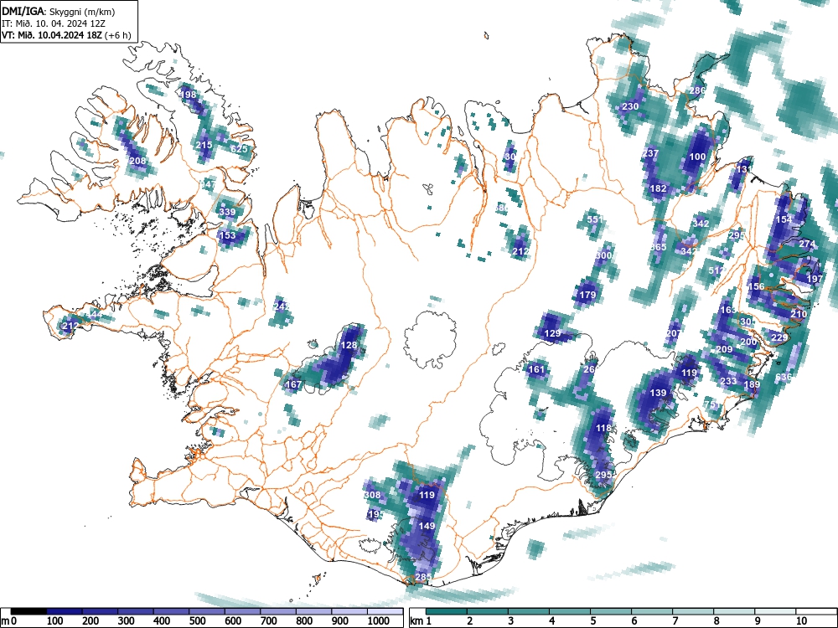The image size is (838, 628).
Task: Pick the km legend swatch between 5 and 6
Action: pyautogui.click(x=611, y=611)
